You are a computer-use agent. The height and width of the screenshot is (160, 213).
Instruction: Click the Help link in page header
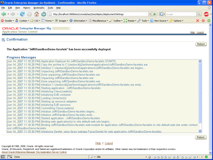tap(192, 32)
